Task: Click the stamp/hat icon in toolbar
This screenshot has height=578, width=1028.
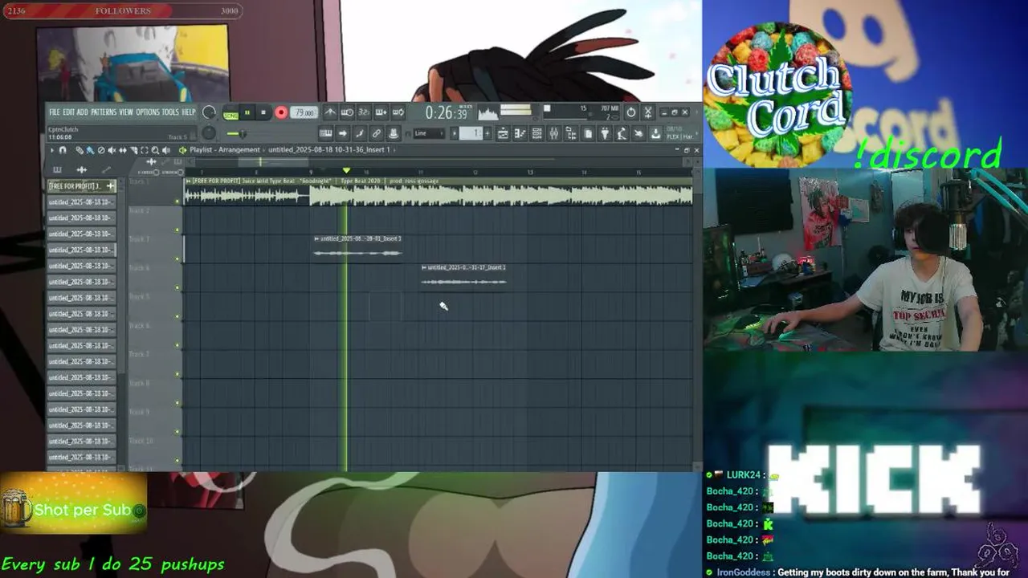Action: click(x=394, y=133)
